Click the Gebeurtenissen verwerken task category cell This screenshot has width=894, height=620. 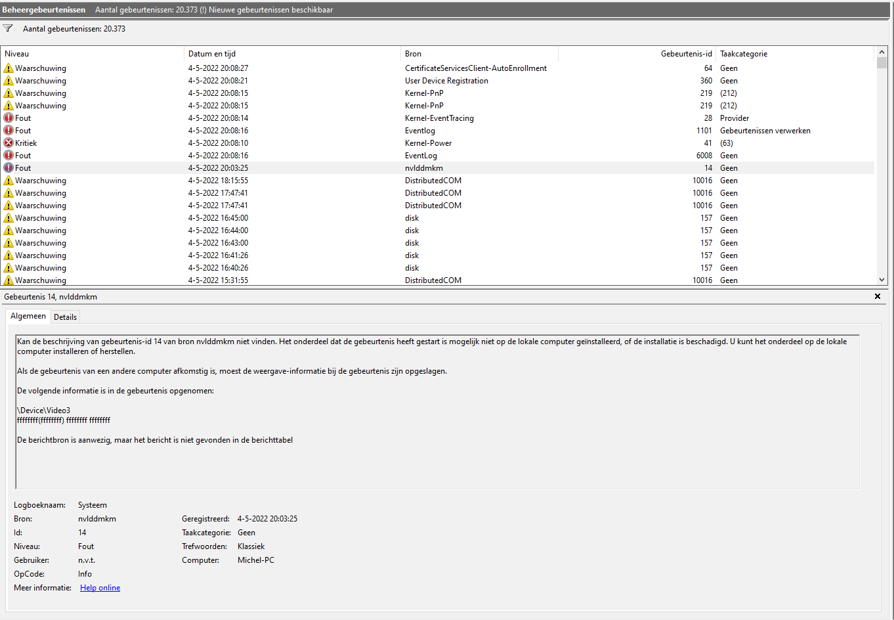[x=765, y=131]
